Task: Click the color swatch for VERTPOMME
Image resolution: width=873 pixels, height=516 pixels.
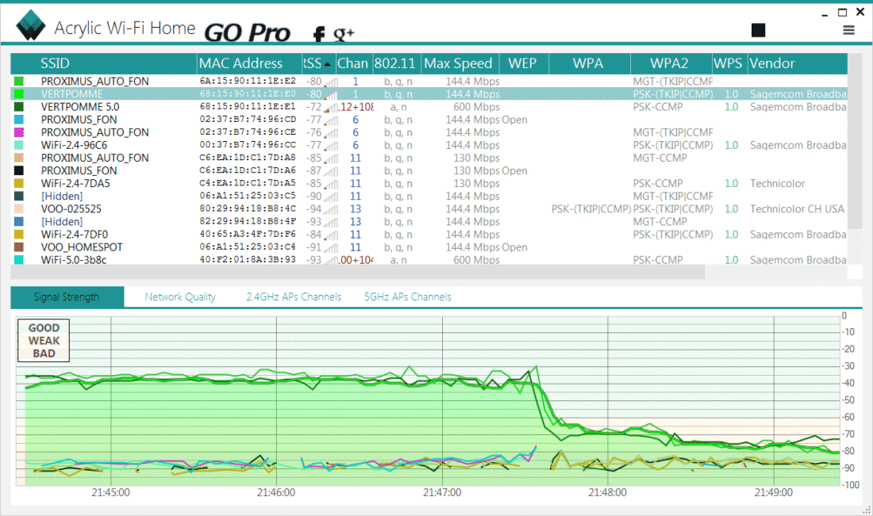Action: [x=19, y=94]
